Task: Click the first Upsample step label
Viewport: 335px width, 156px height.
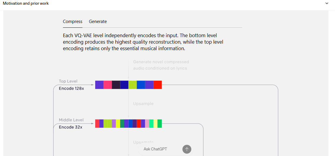Action: (143, 104)
